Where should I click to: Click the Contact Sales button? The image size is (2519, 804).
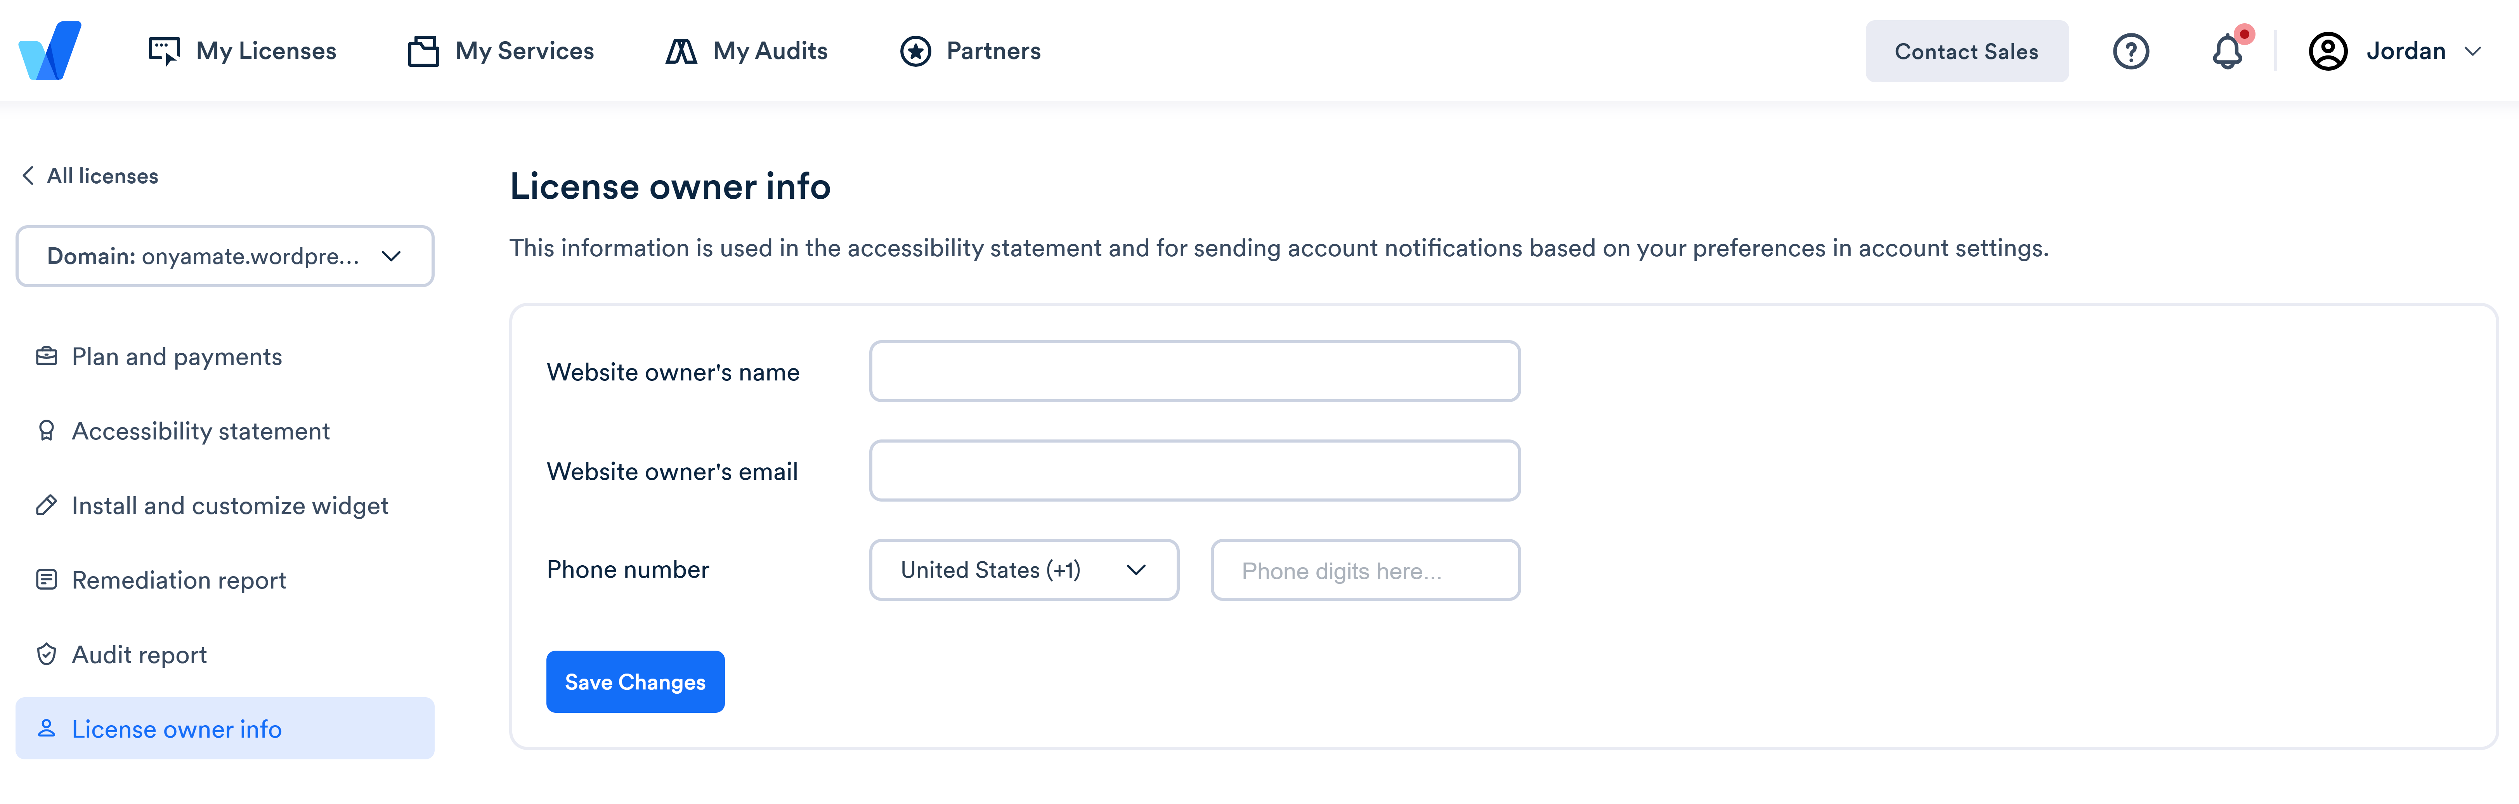1966,51
